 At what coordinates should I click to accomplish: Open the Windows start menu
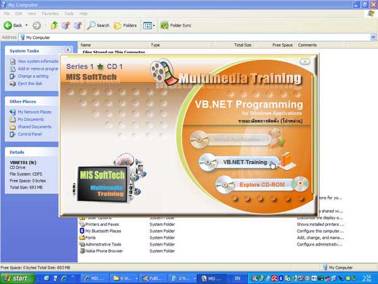tap(17, 278)
